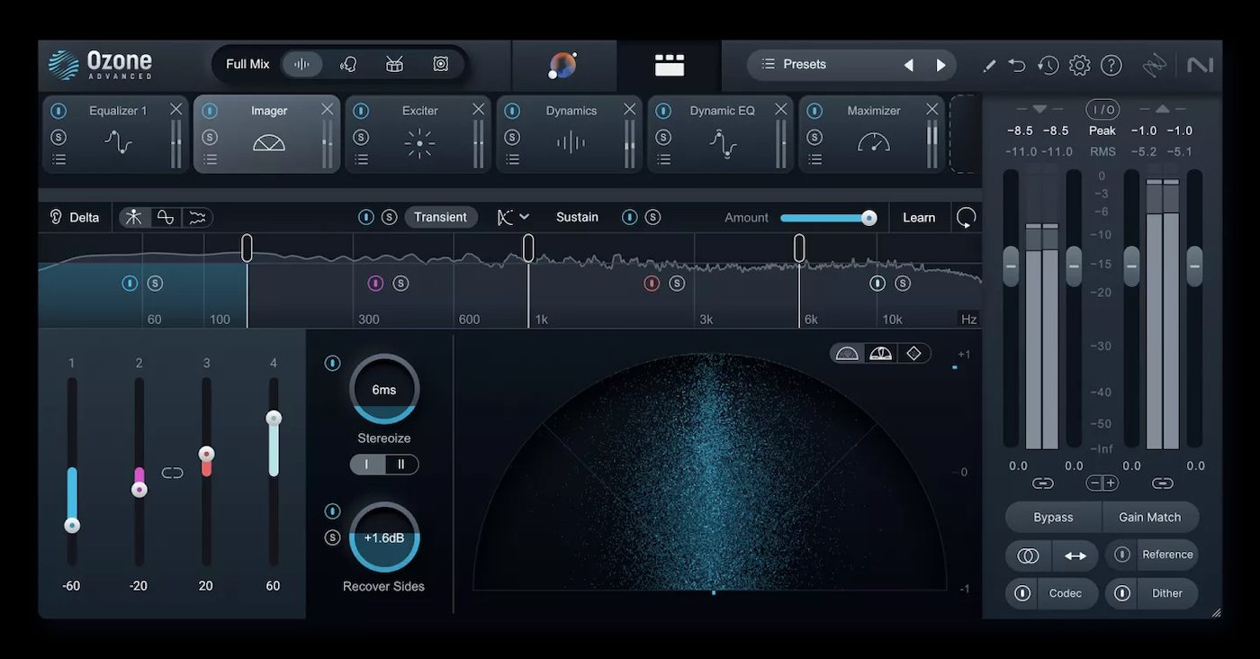Select the Transient tab

[x=441, y=217]
